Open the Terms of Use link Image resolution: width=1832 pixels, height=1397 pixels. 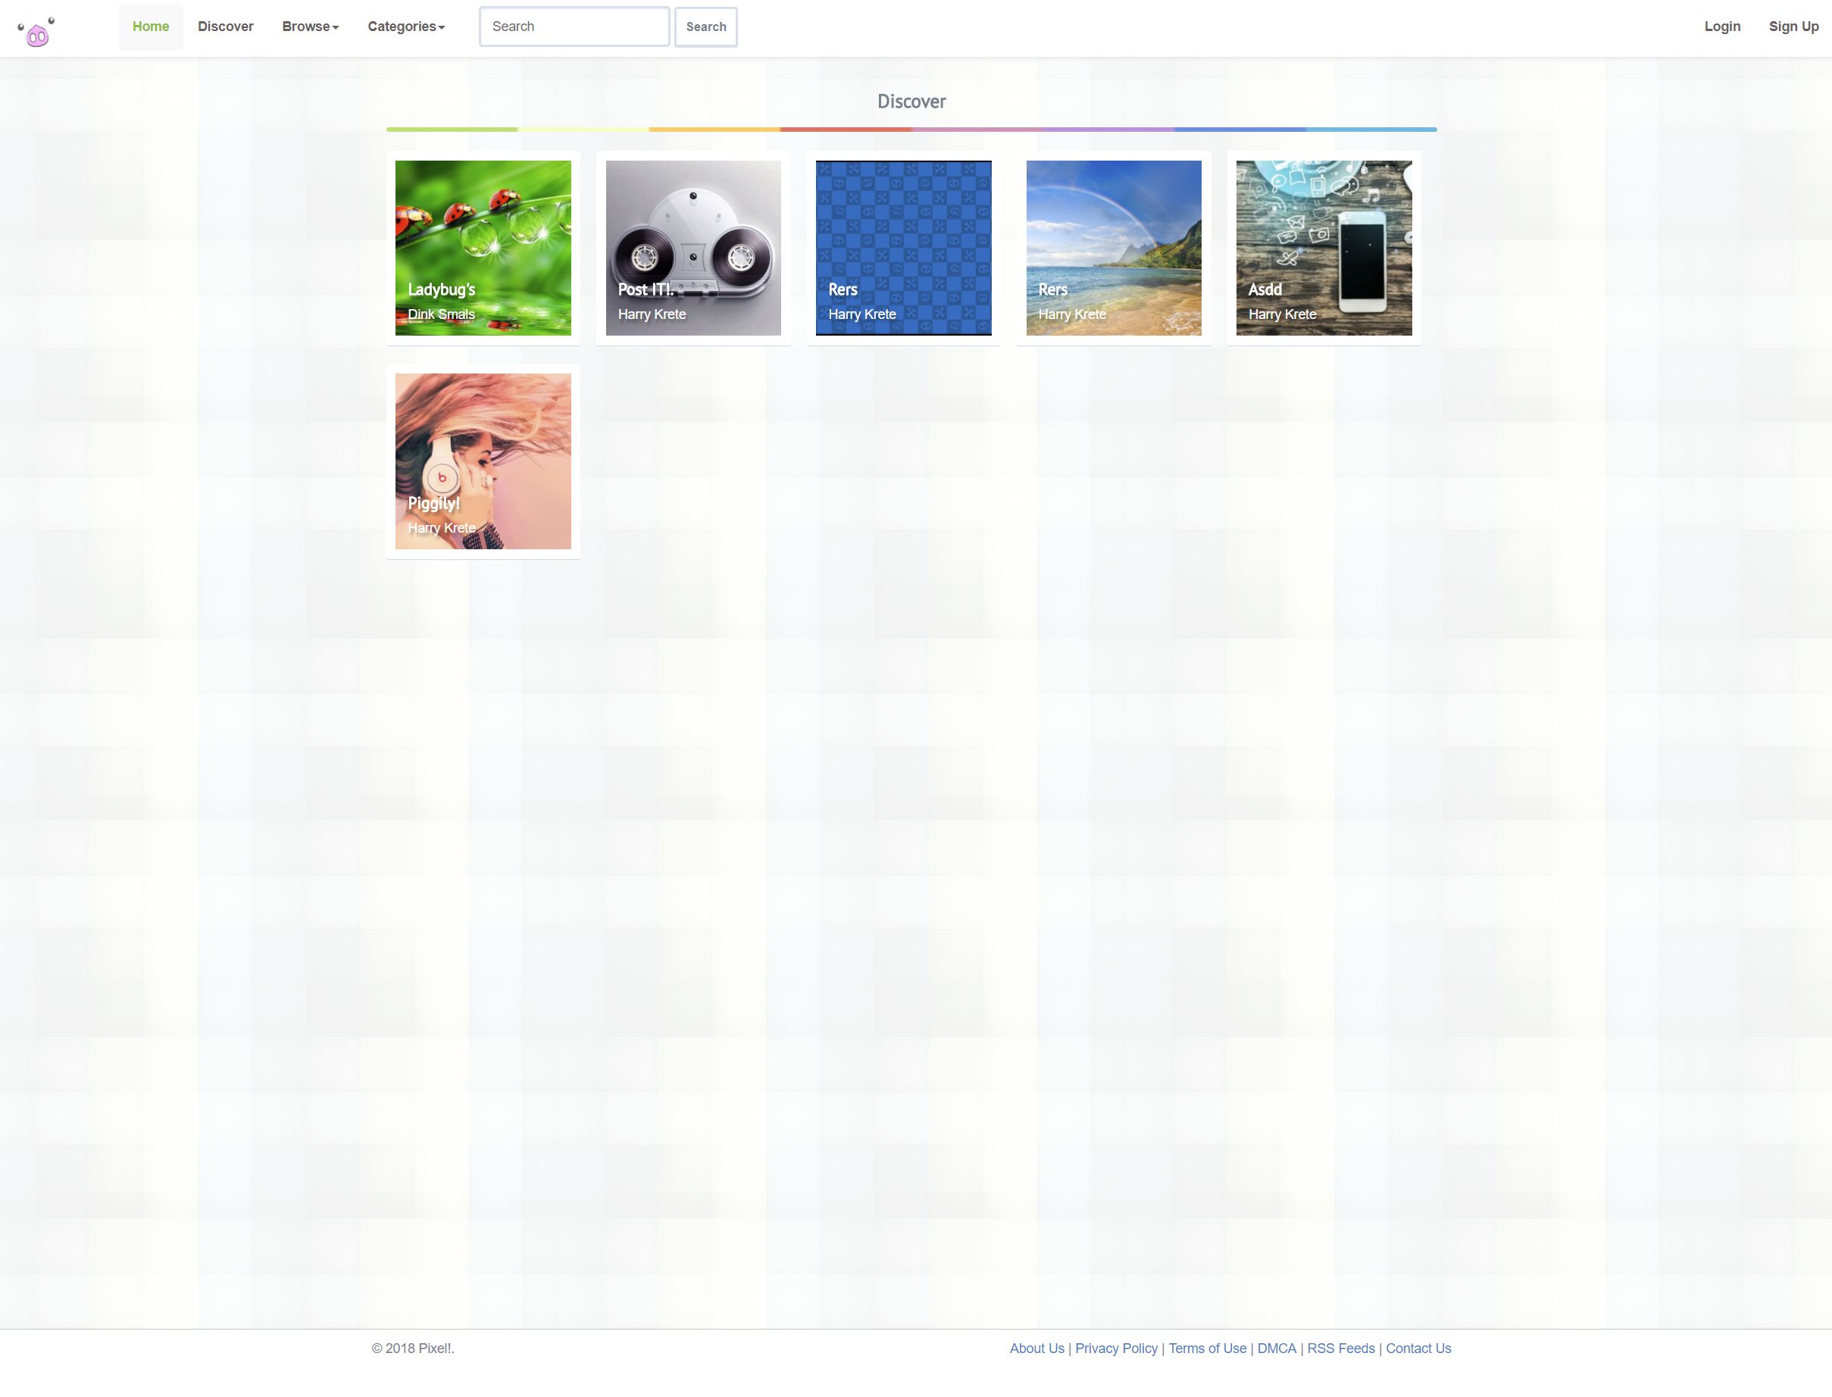coord(1207,1348)
